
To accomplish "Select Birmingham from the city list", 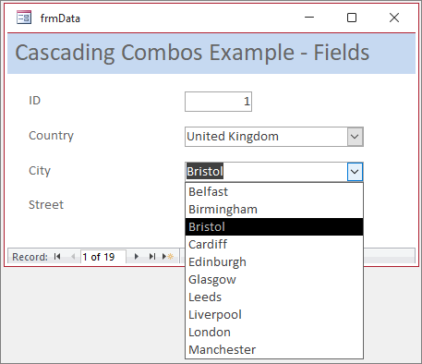I will point(274,210).
